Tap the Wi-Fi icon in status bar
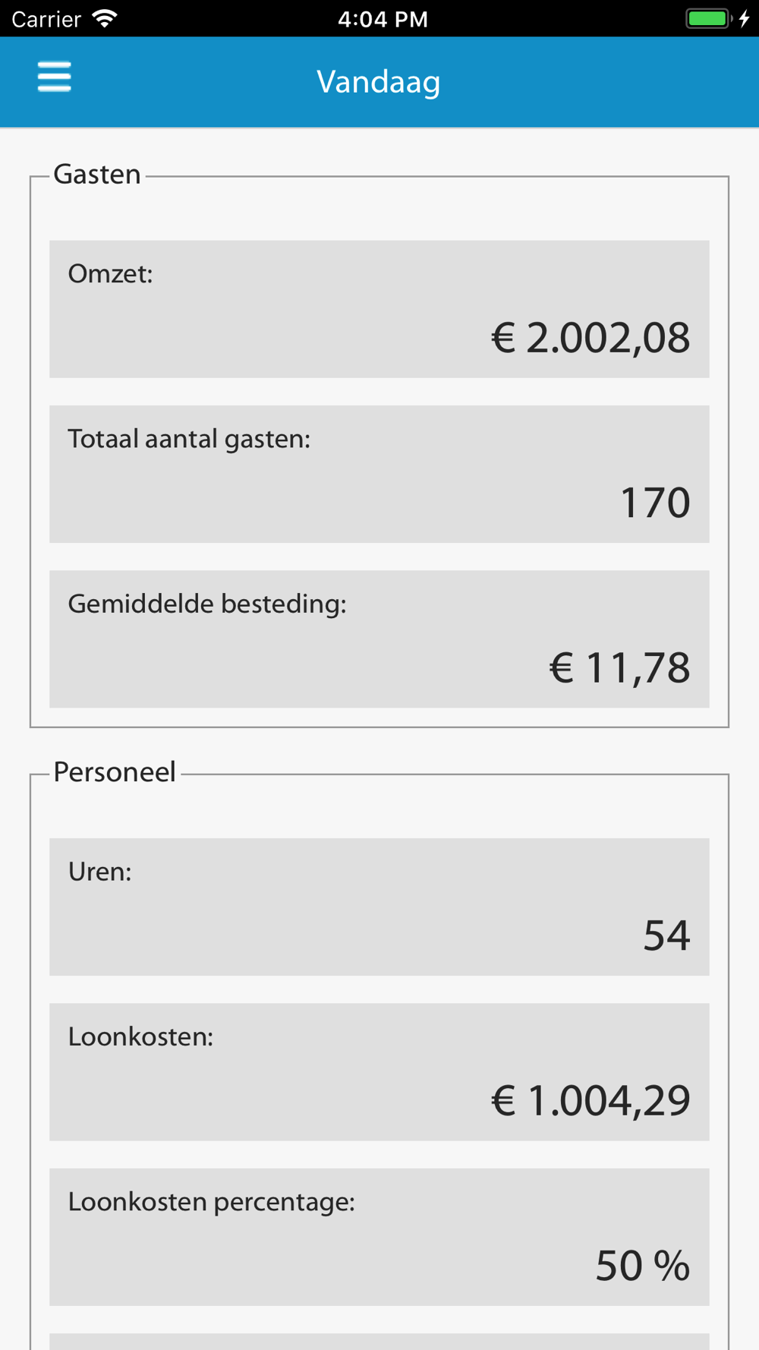The image size is (759, 1350). (105, 18)
